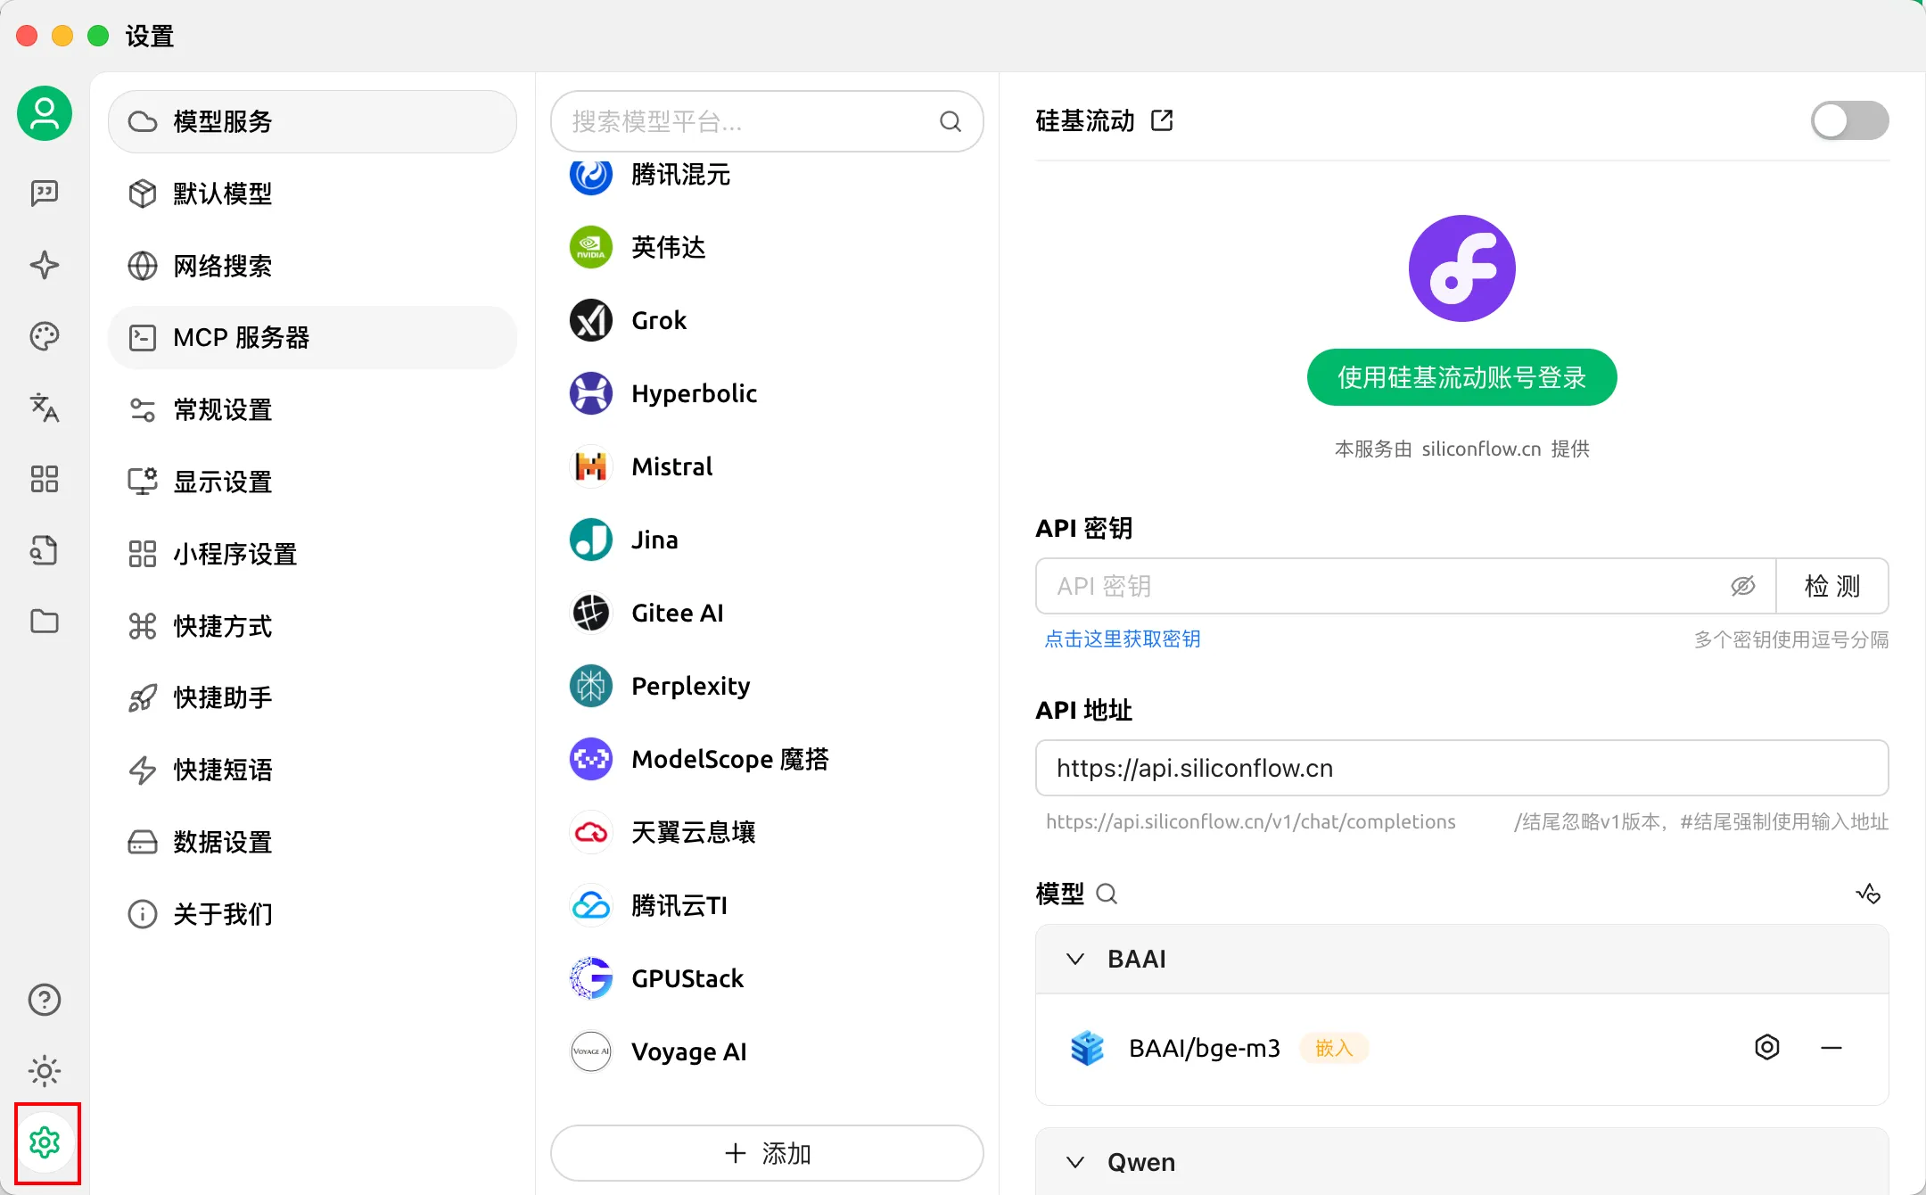Open SiliconFlow external website link icon

(x=1162, y=120)
